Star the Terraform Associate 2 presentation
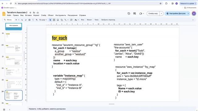 [30, 13]
